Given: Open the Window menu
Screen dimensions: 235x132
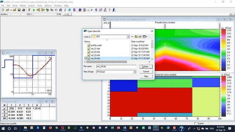Looking at the screenshot, I should click(x=58, y=5).
